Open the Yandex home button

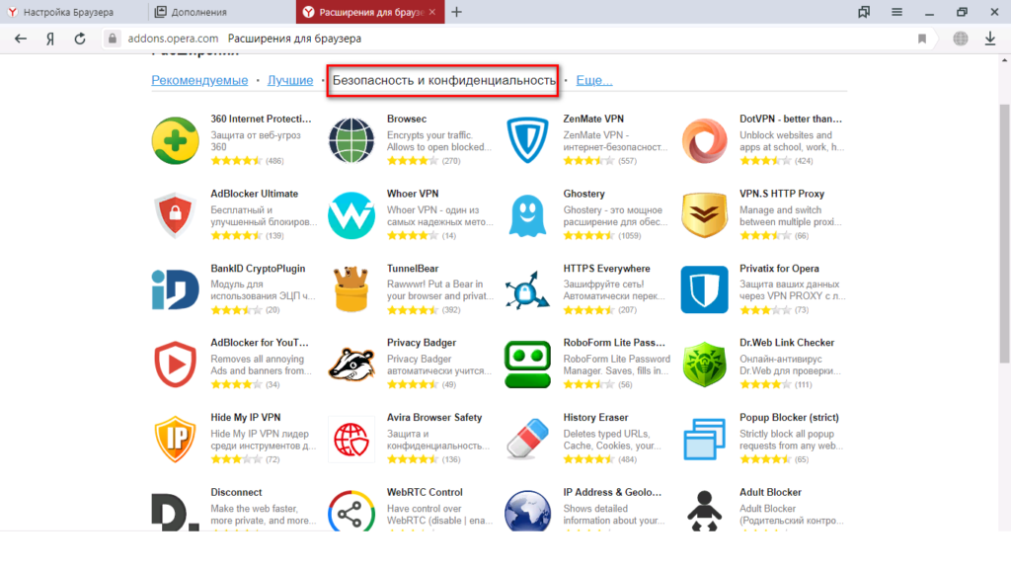click(x=50, y=39)
